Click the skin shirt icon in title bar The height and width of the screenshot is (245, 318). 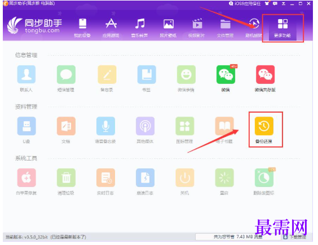(x=267, y=3)
